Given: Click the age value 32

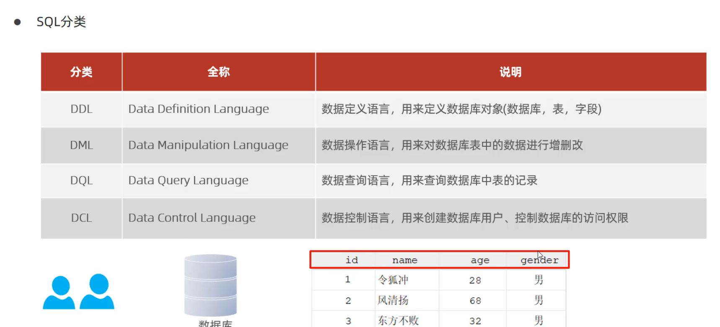Looking at the screenshot, I should pos(475,321).
